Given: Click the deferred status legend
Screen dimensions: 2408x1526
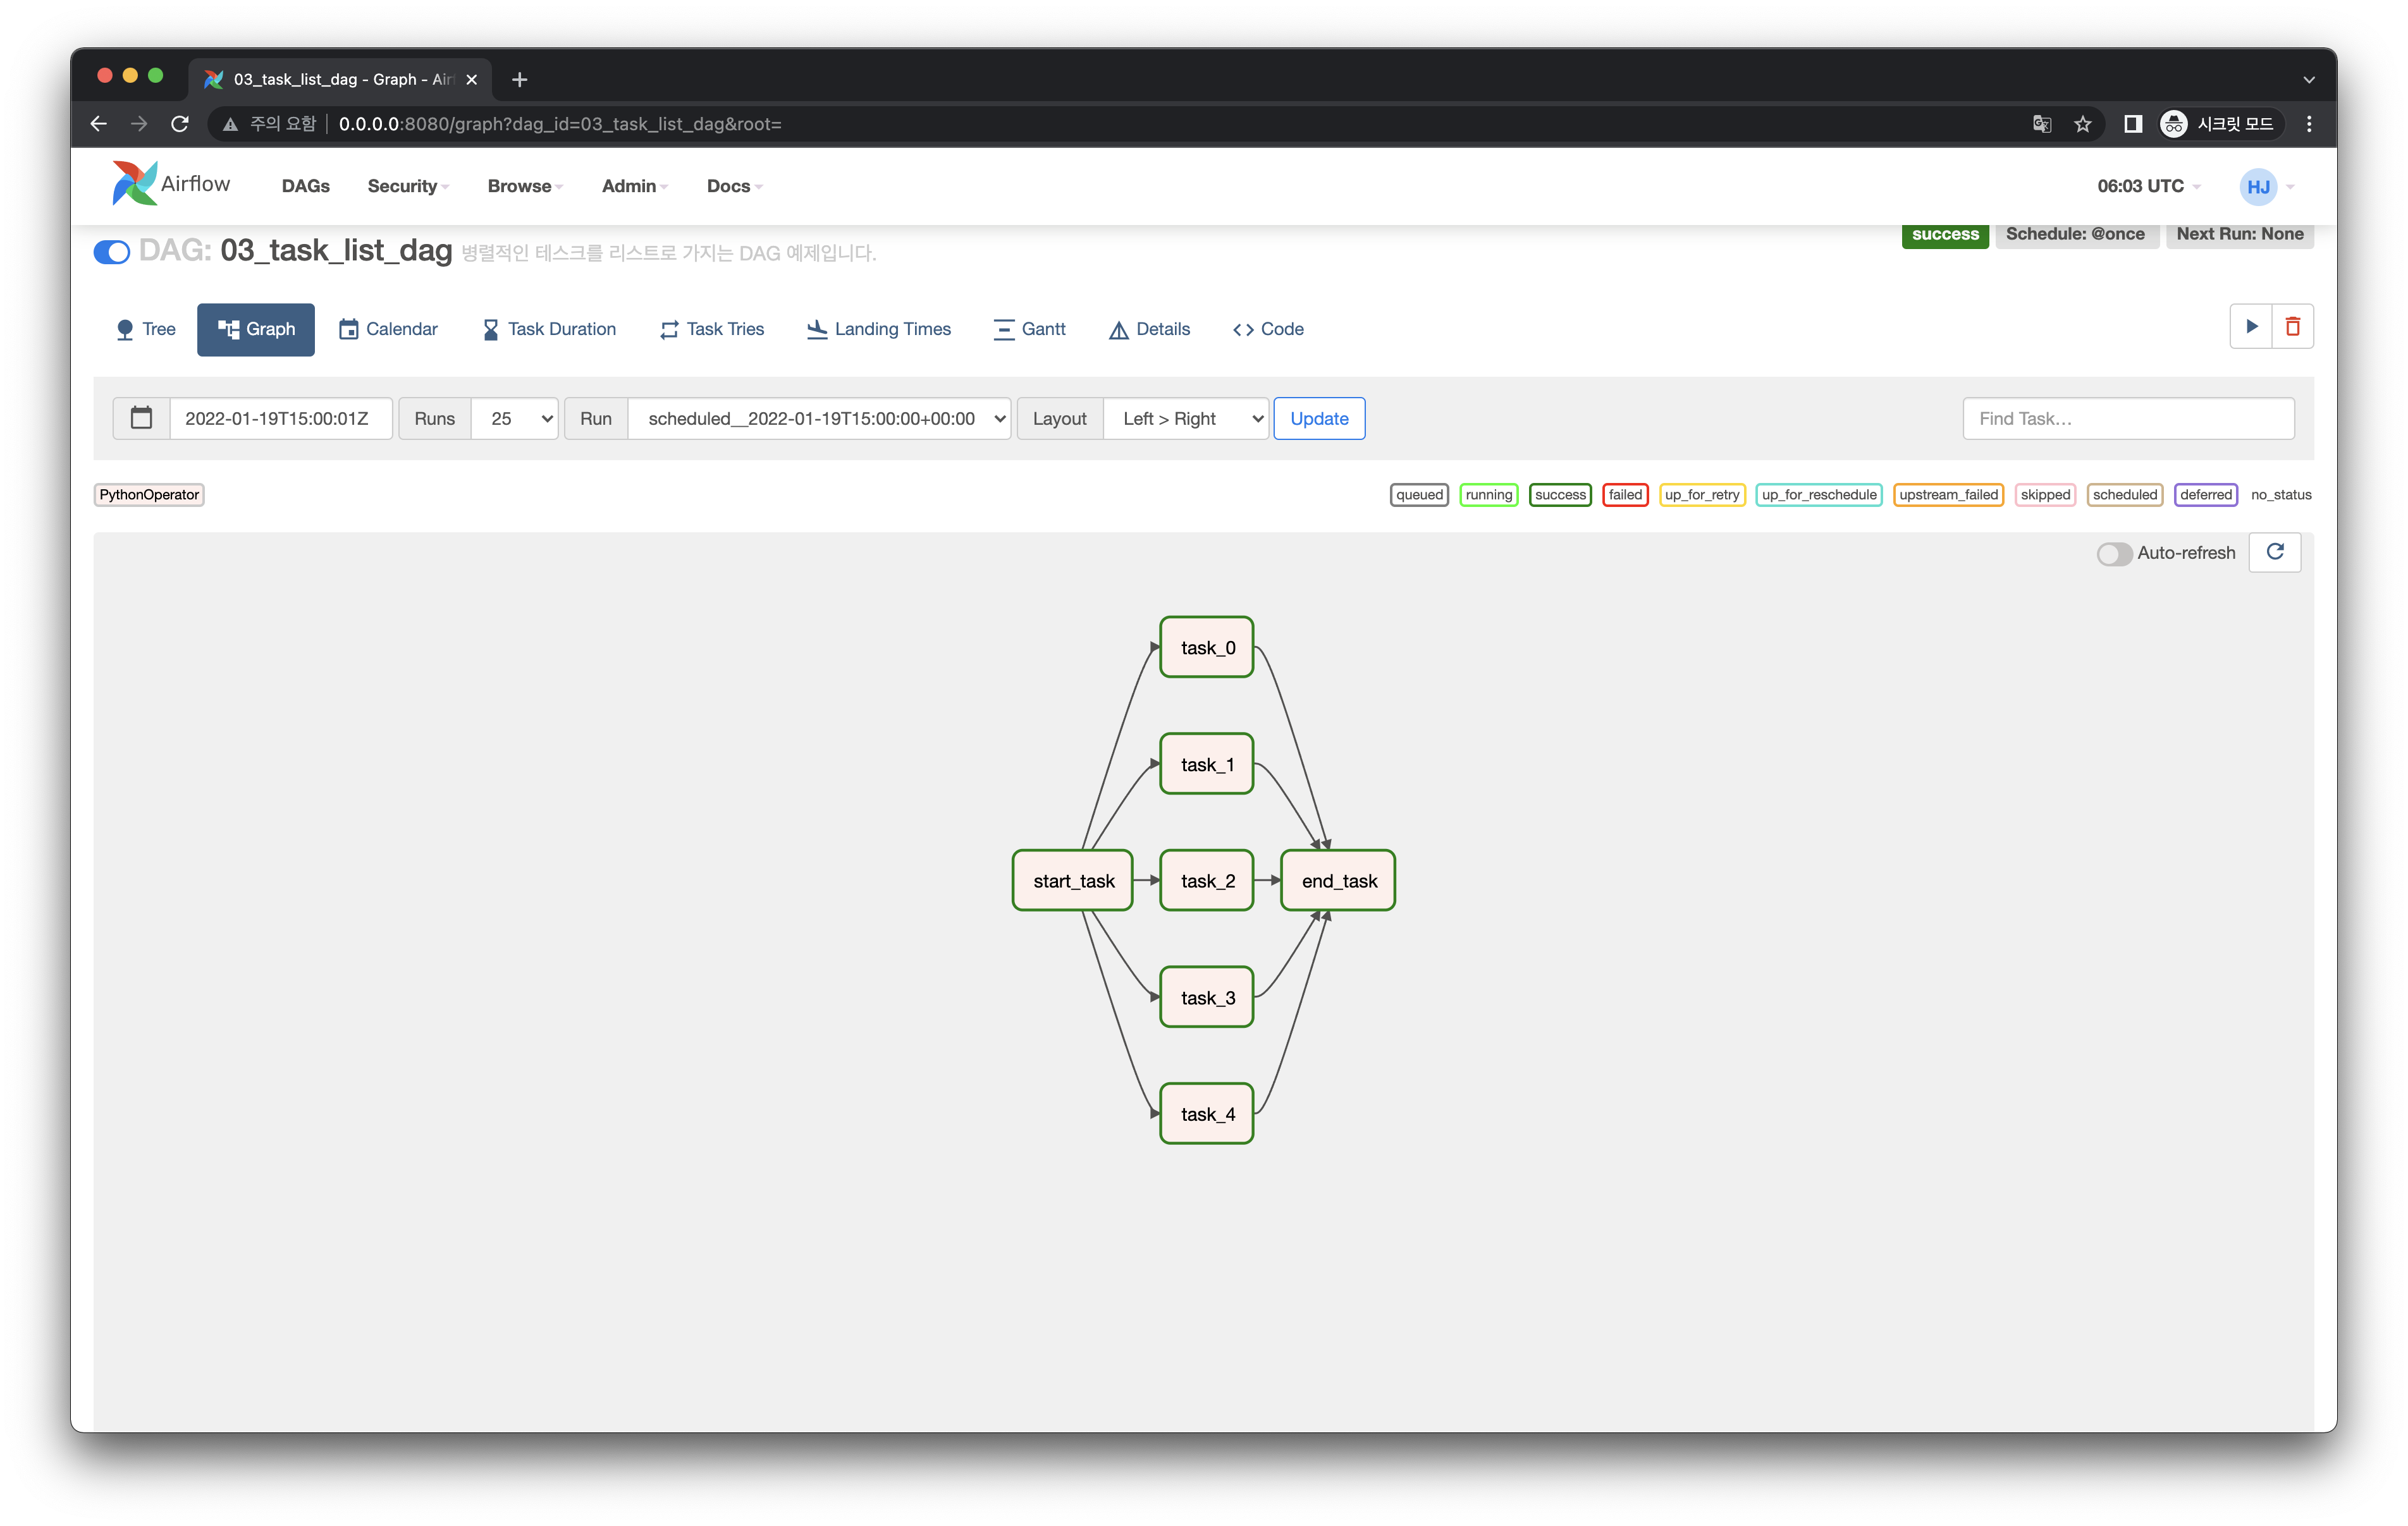Looking at the screenshot, I should click(2205, 494).
